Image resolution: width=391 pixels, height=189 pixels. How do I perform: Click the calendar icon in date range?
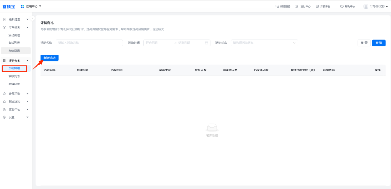coord(207,43)
